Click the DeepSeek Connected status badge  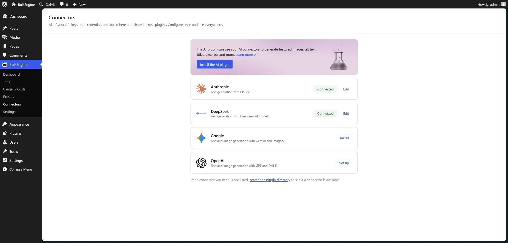click(325, 113)
